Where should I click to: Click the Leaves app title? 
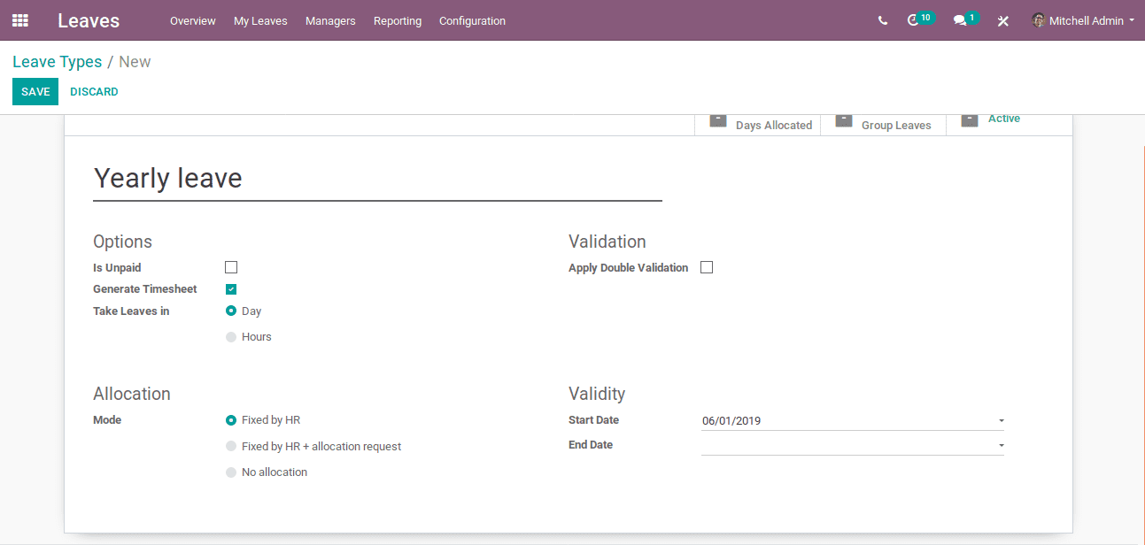pos(89,20)
